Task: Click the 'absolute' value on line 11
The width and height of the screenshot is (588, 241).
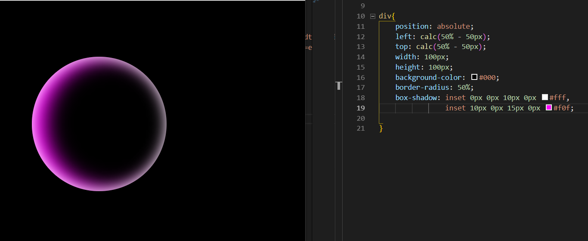Action: pos(453,27)
